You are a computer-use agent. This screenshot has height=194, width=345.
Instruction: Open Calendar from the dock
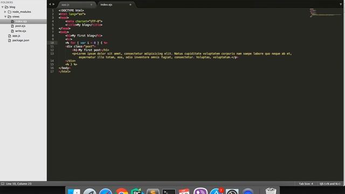[x=184, y=191]
